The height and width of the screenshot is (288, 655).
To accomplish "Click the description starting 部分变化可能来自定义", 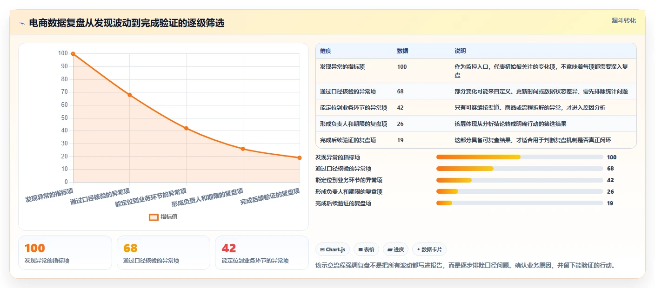I will click(541, 92).
